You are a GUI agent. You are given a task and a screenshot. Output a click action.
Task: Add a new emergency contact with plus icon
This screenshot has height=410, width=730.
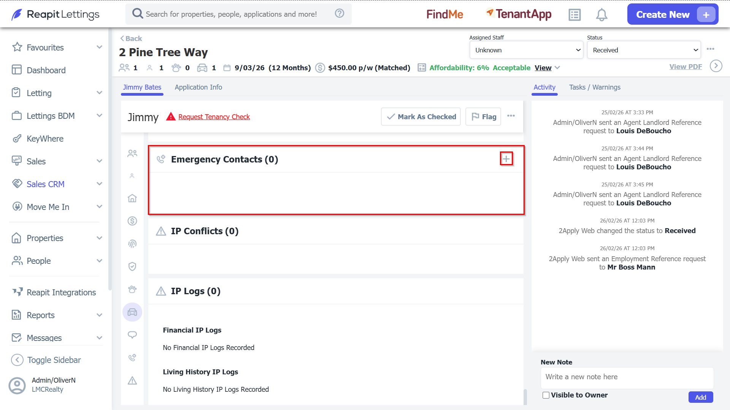pyautogui.click(x=506, y=159)
